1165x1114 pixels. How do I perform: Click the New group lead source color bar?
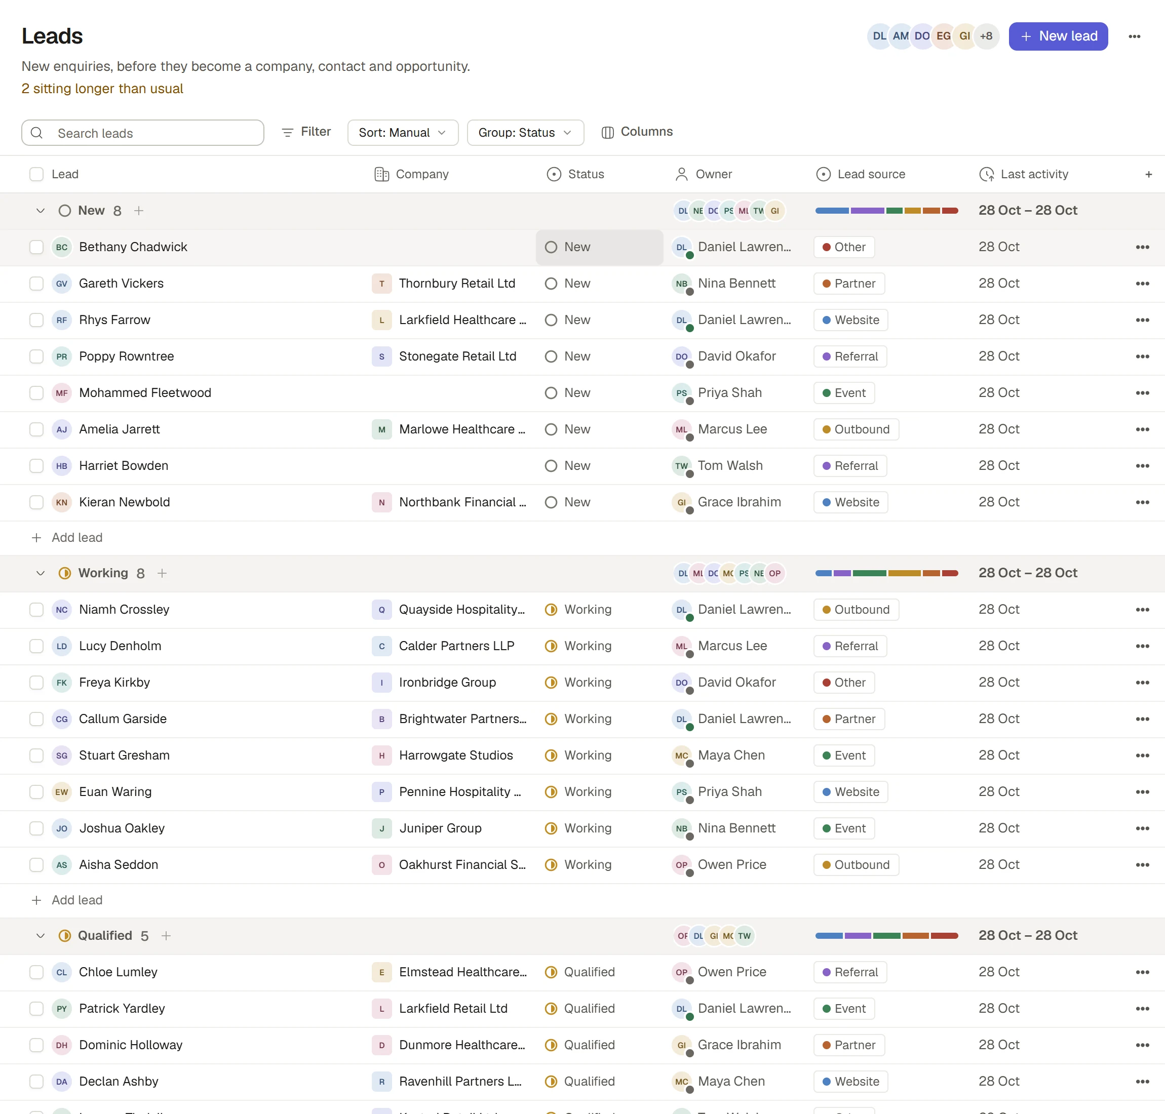(886, 211)
